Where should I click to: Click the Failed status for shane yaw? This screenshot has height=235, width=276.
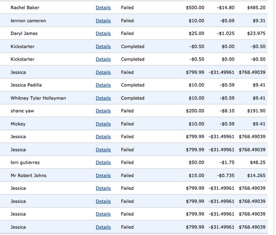[x=127, y=111]
